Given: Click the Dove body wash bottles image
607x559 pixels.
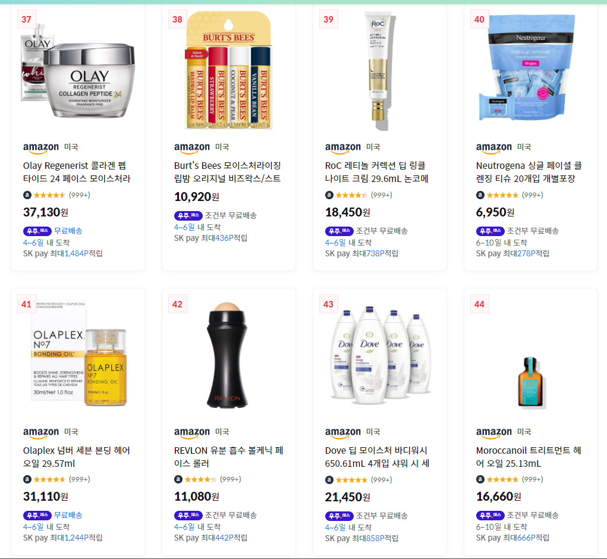Looking at the screenshot, I should [380, 355].
